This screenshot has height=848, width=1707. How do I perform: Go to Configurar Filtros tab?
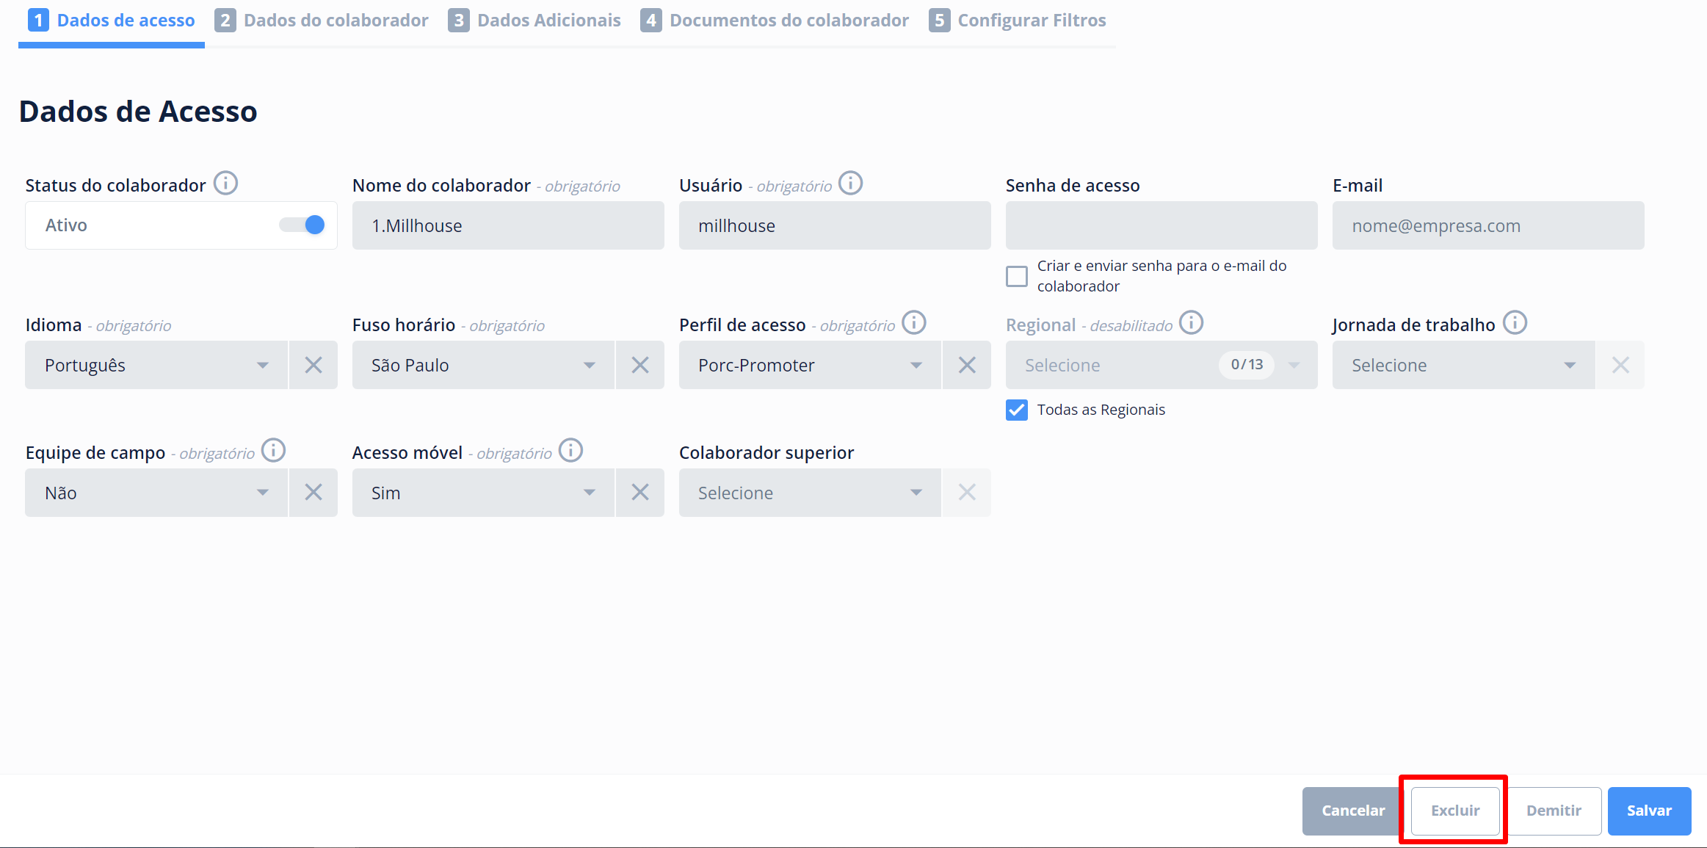[1018, 21]
